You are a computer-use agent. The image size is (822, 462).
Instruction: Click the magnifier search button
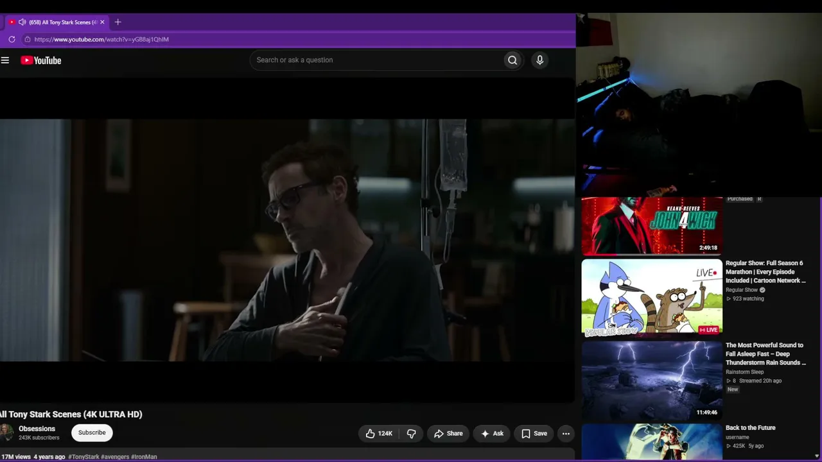512,60
